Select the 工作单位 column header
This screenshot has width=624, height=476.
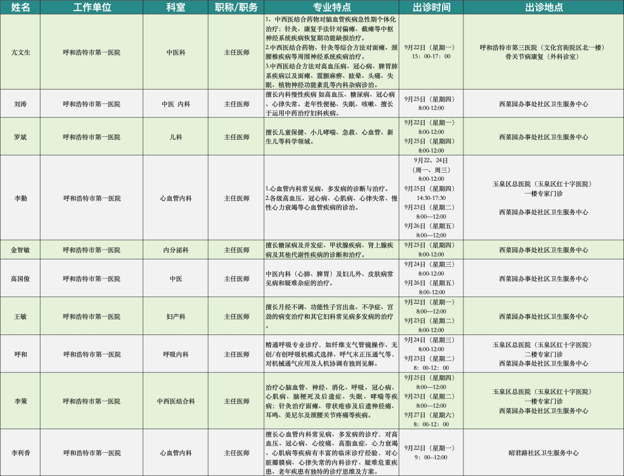point(92,8)
